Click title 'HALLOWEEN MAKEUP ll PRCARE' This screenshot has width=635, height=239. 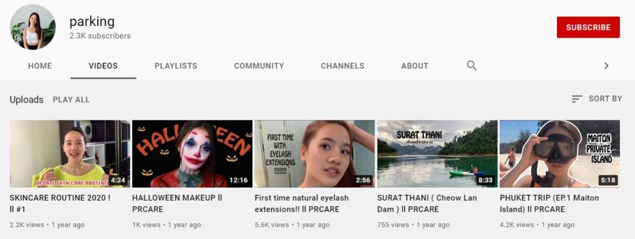pos(177,204)
